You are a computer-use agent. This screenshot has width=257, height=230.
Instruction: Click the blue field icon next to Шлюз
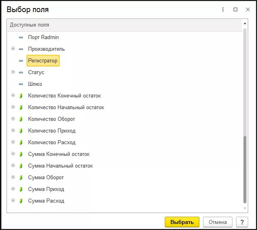tap(21, 84)
